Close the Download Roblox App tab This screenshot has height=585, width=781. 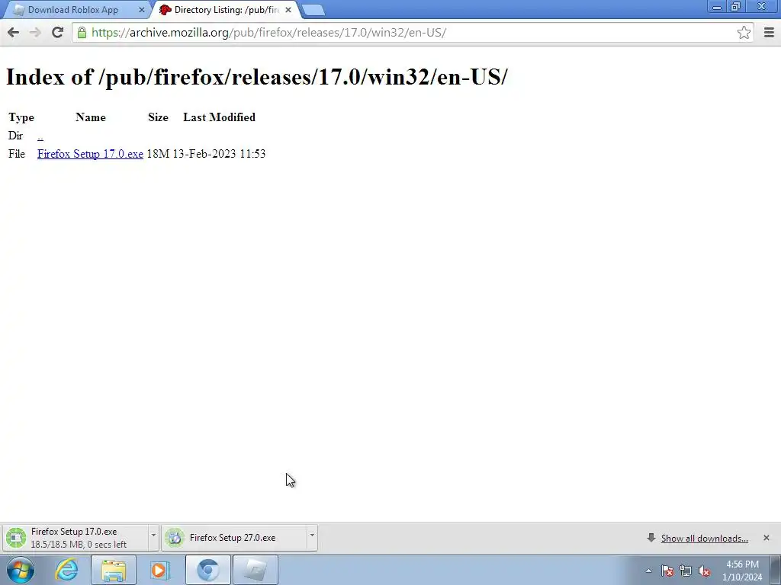[x=141, y=10]
